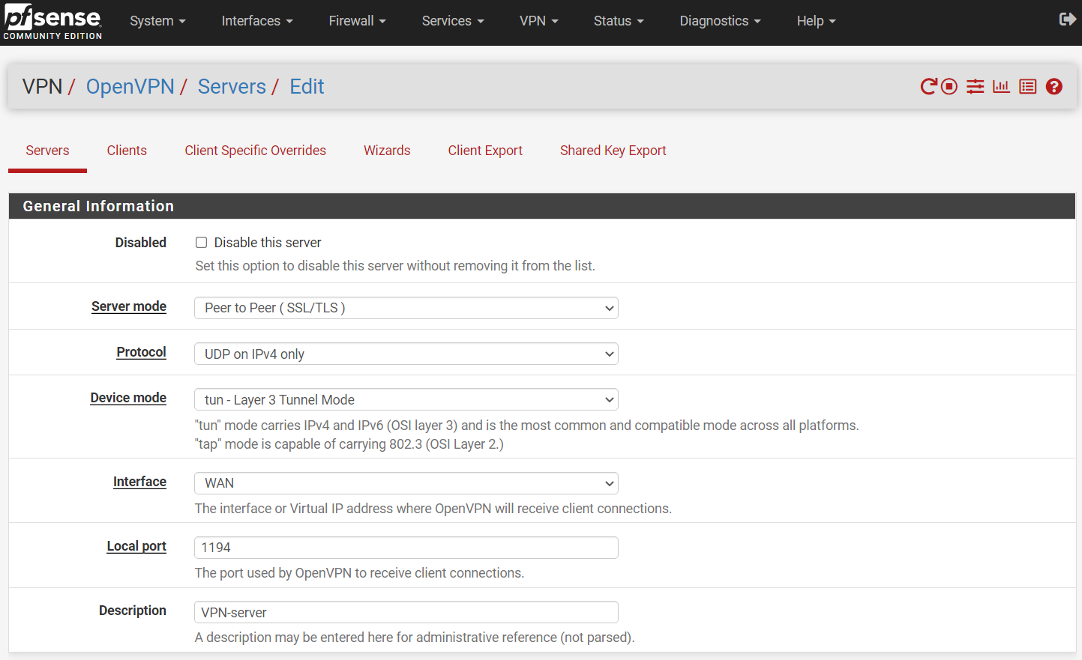Expand the Help menu
The width and height of the screenshot is (1082, 660).
[816, 21]
